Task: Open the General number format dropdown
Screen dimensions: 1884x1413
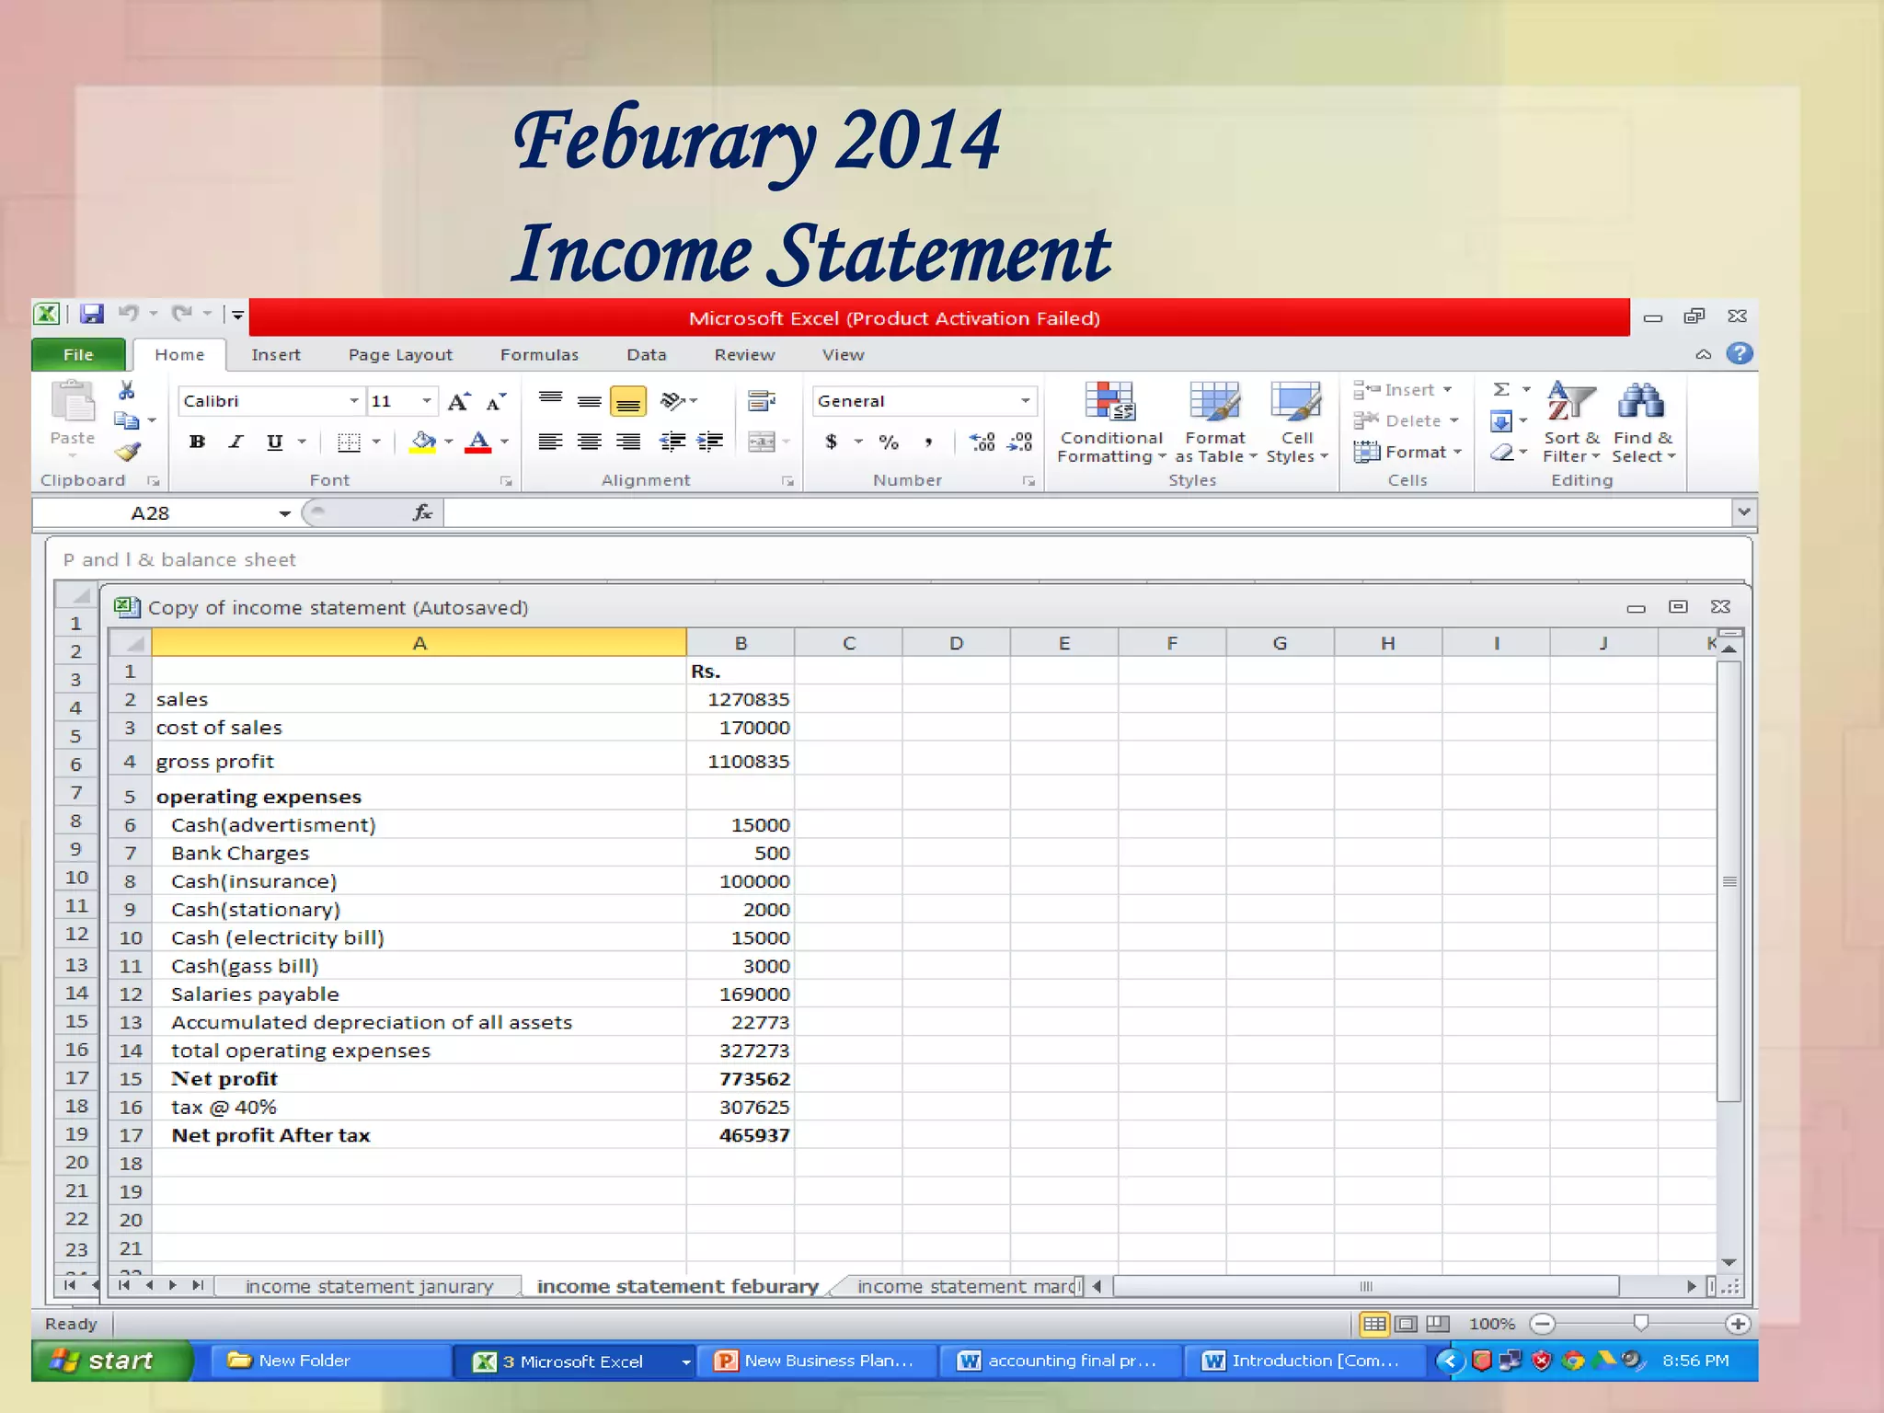Action: (1025, 401)
